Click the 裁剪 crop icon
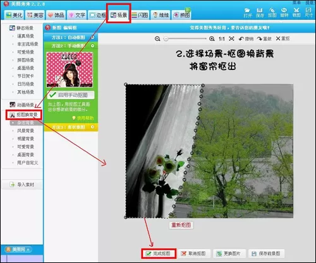 coord(296,13)
